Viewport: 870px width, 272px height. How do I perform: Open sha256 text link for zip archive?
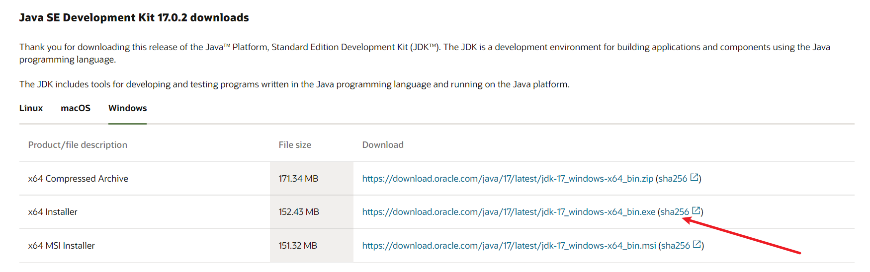pyautogui.click(x=673, y=179)
